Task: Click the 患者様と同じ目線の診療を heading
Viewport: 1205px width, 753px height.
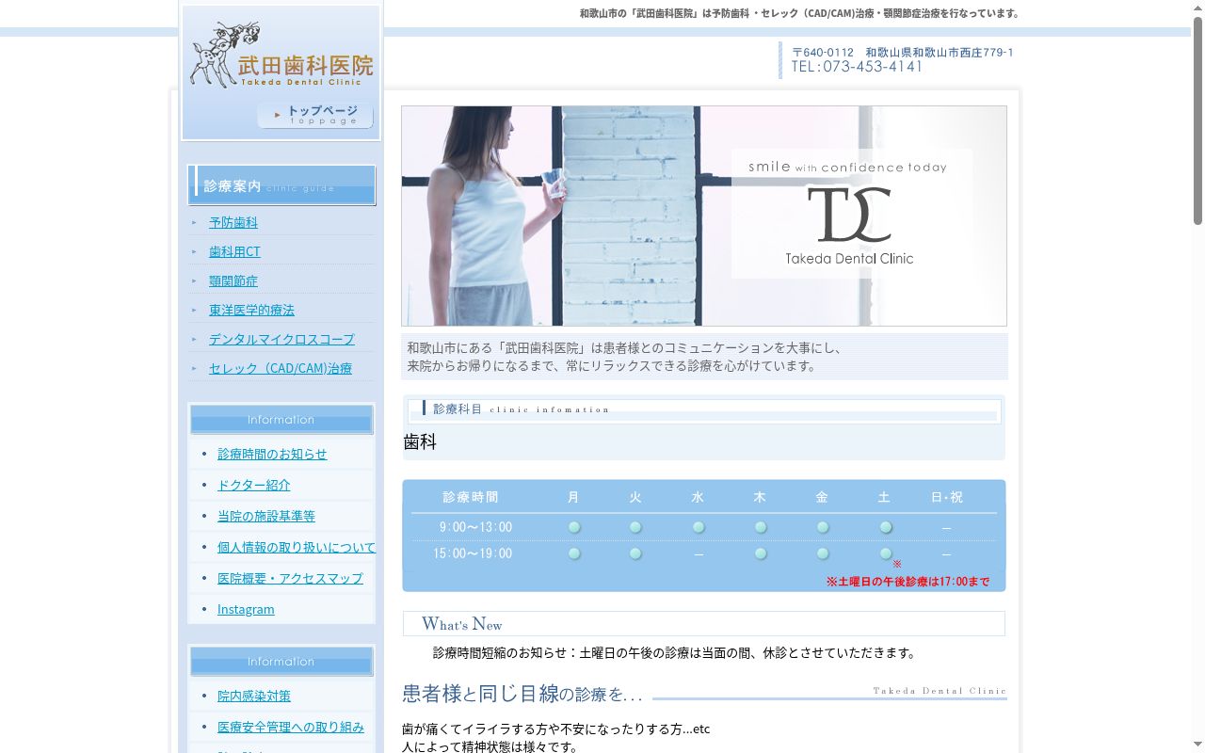Action: 522,694
